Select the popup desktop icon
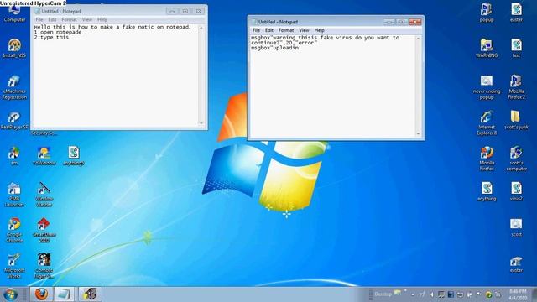Image resolution: width=537 pixels, height=302 pixels. pyautogui.click(x=487, y=13)
